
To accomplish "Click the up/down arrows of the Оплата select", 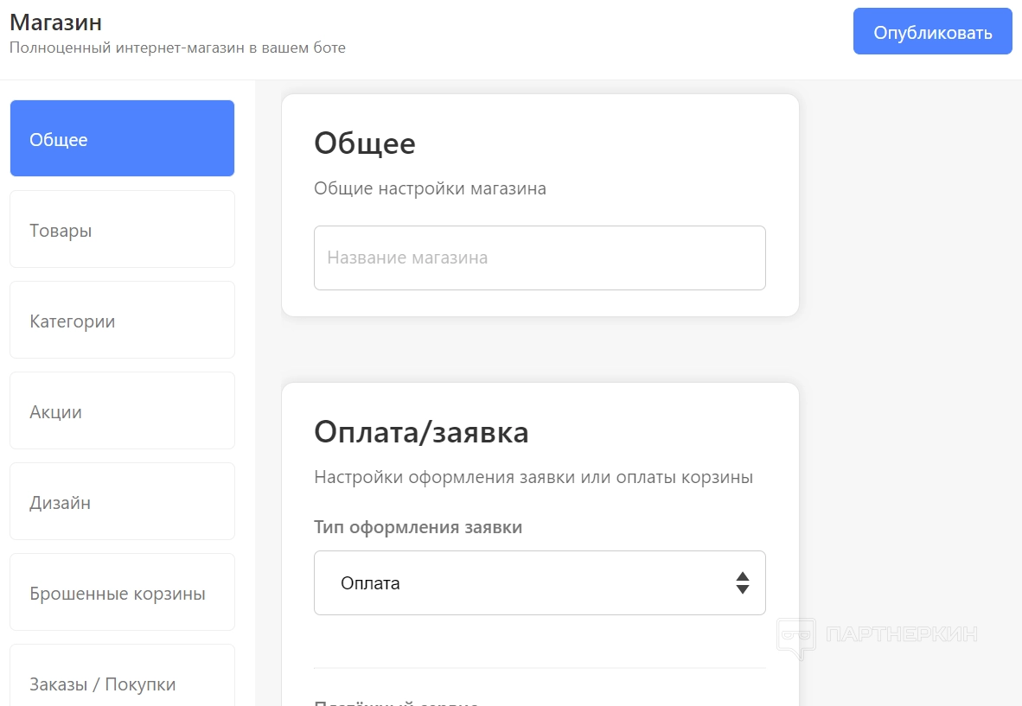I will click(x=742, y=583).
